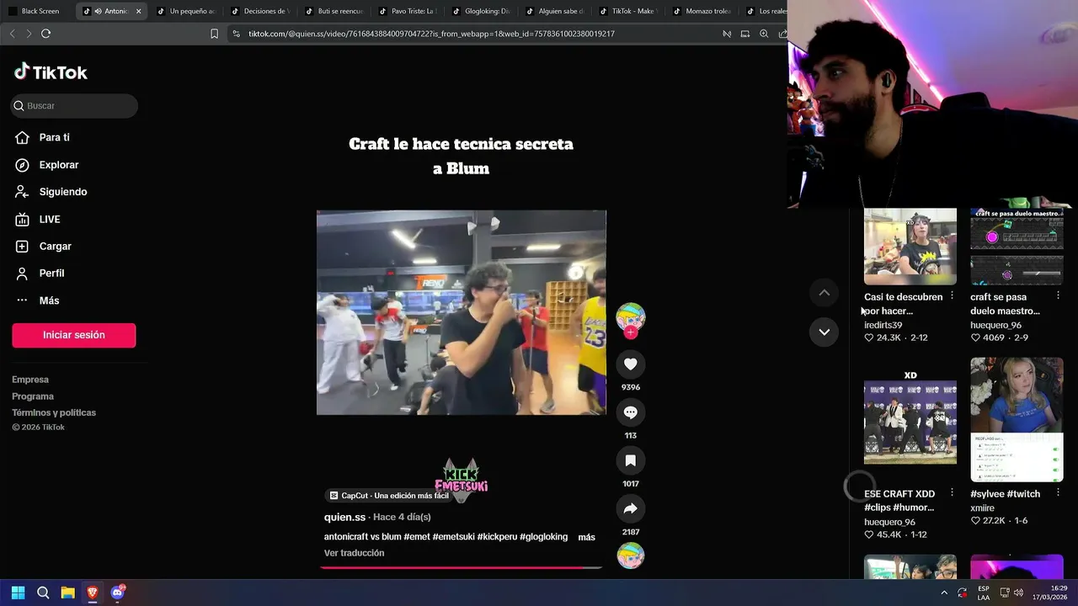Open comments via speech bubble icon

tap(630, 412)
